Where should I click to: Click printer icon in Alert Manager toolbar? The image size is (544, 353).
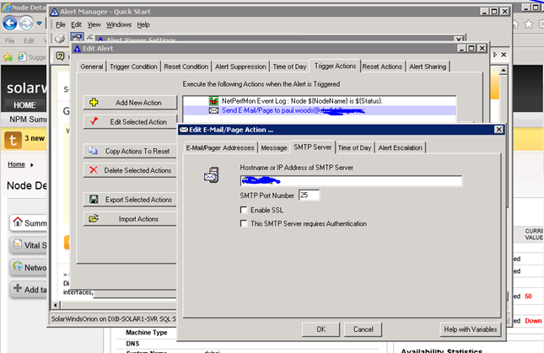60,38
